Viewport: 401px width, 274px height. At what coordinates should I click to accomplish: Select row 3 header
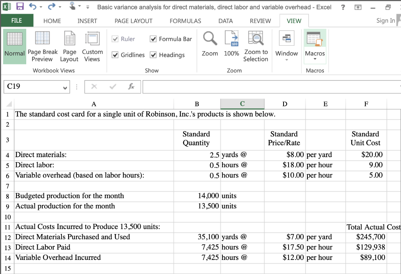pyautogui.click(x=7, y=140)
